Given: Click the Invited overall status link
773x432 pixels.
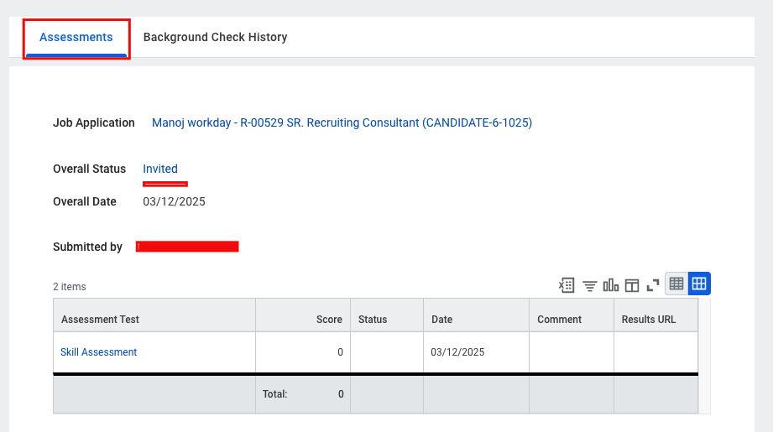Looking at the screenshot, I should point(160,169).
